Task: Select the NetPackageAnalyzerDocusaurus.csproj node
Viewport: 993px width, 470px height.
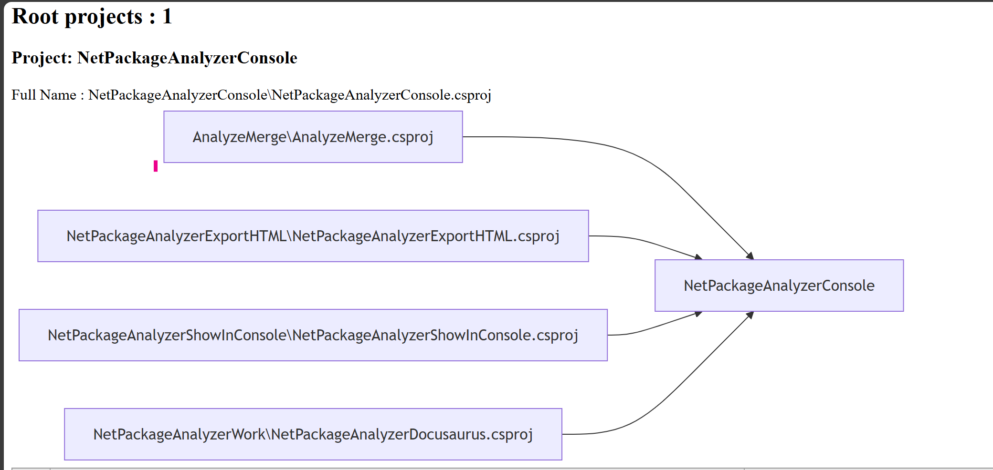Action: tap(313, 434)
